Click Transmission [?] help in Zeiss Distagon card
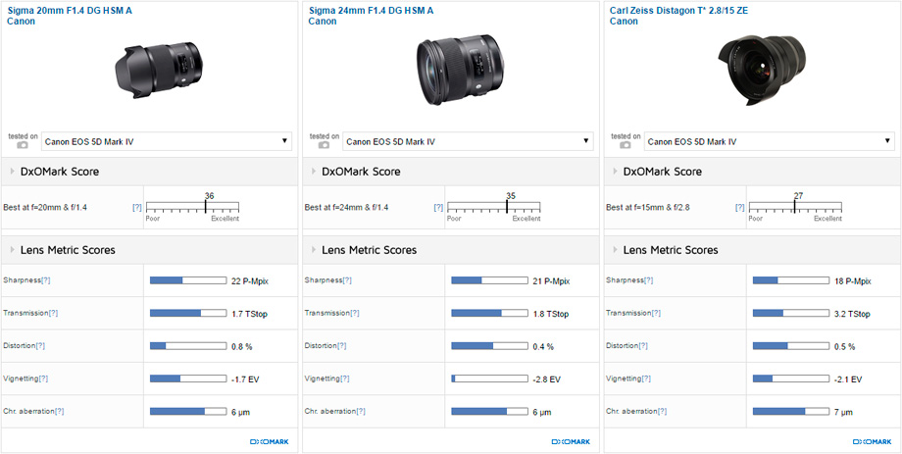Image resolution: width=902 pixels, height=454 pixels. (656, 313)
